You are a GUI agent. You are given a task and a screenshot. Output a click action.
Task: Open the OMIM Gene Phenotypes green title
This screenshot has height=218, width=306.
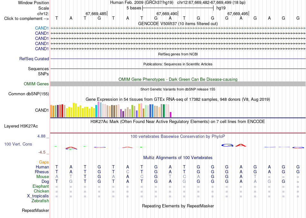click(x=178, y=80)
